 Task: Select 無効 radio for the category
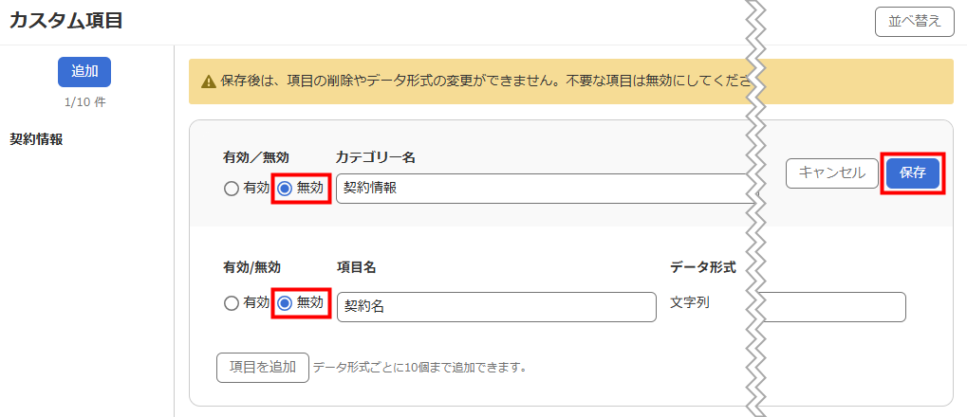coord(285,190)
